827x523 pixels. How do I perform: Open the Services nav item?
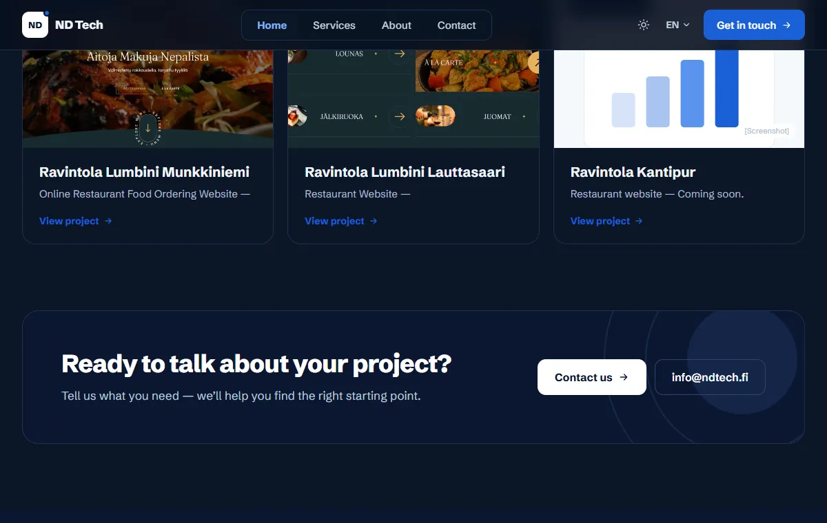pos(334,25)
